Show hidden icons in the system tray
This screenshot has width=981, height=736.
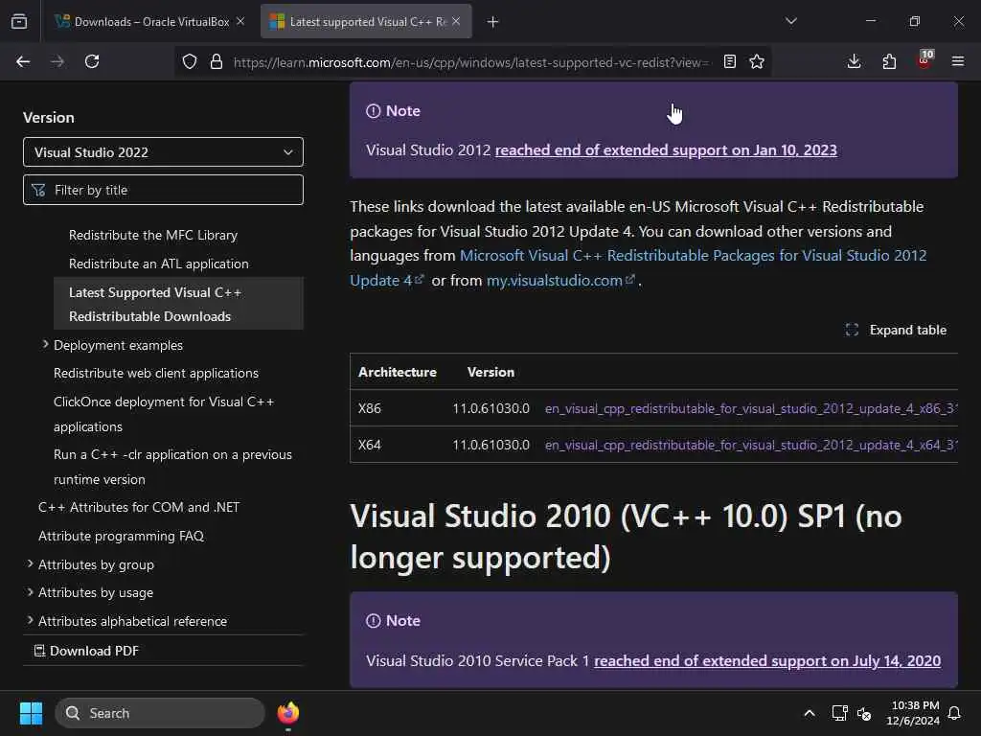click(x=810, y=713)
